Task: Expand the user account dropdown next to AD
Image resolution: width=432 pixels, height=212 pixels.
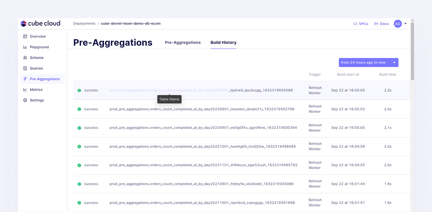Action: click(405, 23)
